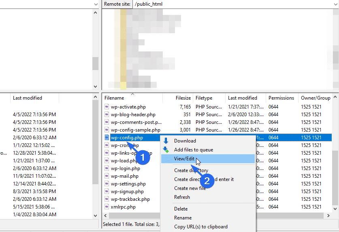This screenshot has width=339, height=232.
Task: Click the wp-settings.php file icon
Action: pyautogui.click(x=107, y=183)
